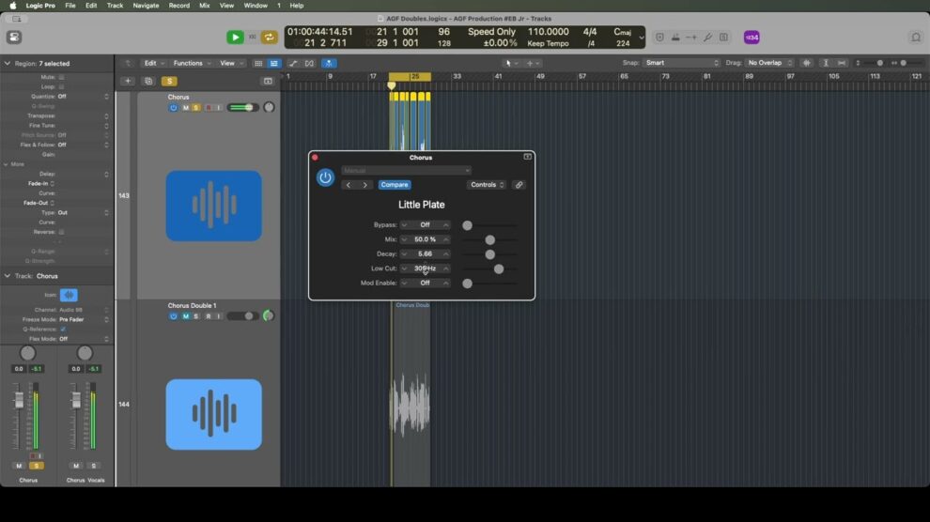Viewport: 930px width, 522px height.
Task: Open the Navigate menu
Action: [146, 6]
